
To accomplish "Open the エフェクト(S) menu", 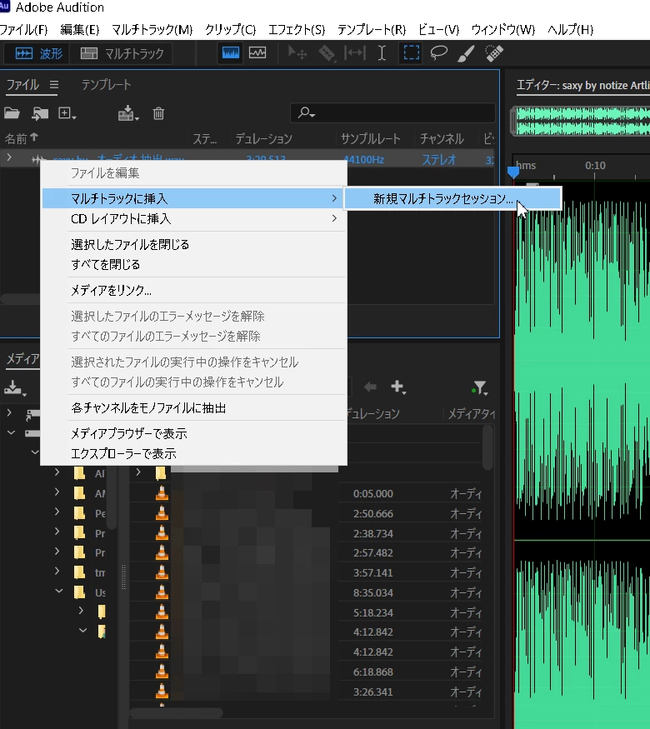I will click(x=297, y=30).
